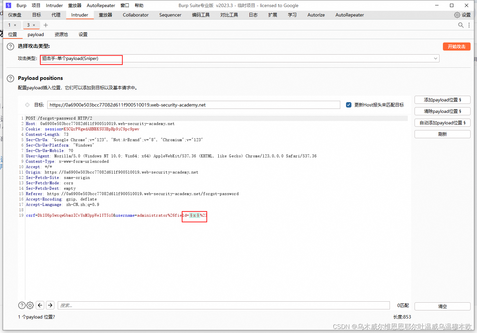Open the 设置 sub-tab
The height and width of the screenshot is (333, 477).
83,34
